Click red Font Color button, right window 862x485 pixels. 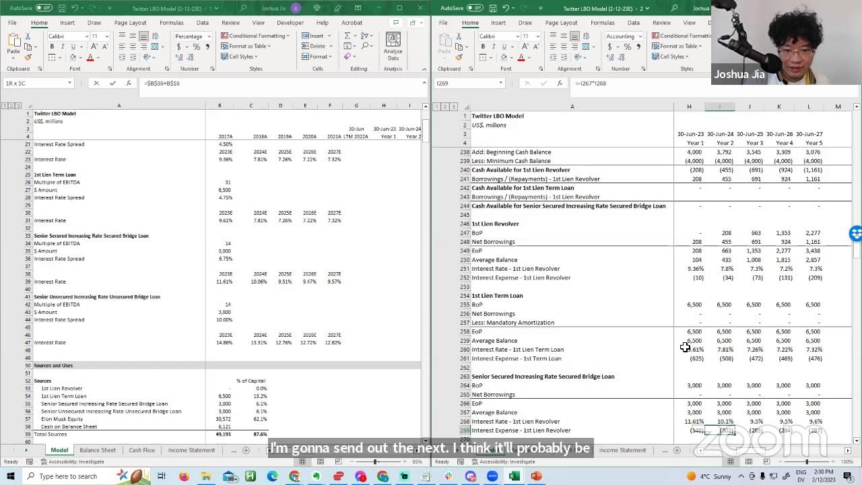tap(521, 57)
